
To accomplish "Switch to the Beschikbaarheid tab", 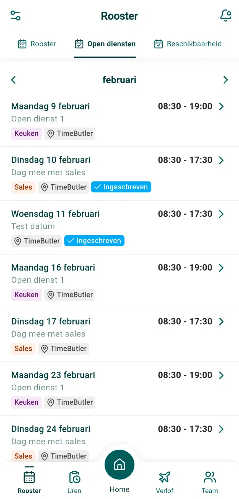I will click(x=188, y=44).
